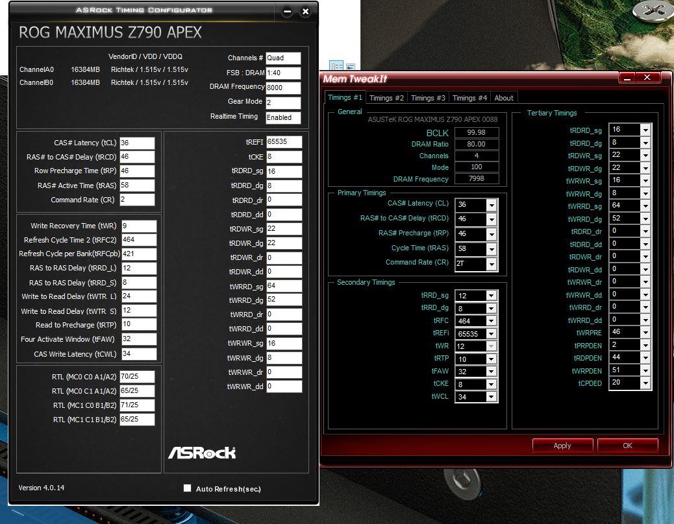Click the 'ROG MAXIMUS Z790 APEX' heading
Viewport: 674px width, 524px height.
click(x=110, y=32)
